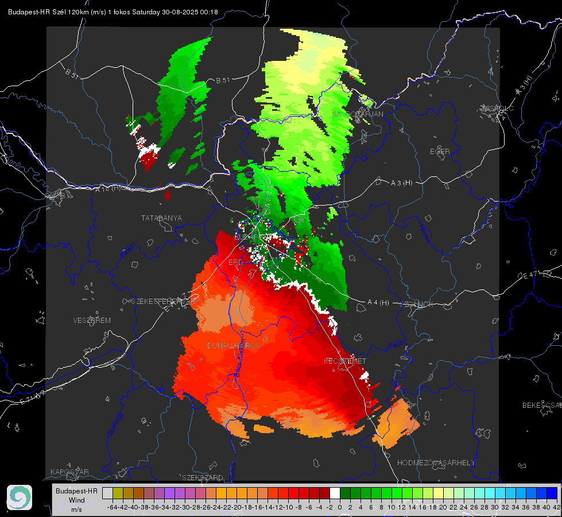Pick the olive swatch between -64 and -42

[118, 493]
